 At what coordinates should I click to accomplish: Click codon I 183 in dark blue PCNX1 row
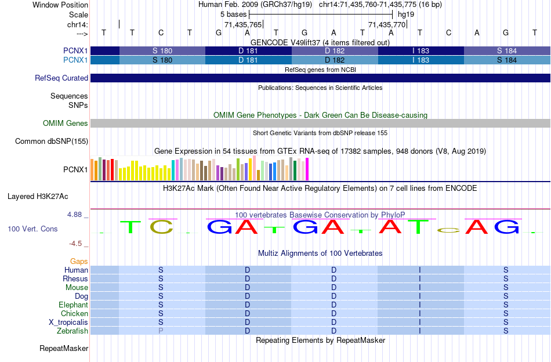pos(421,50)
